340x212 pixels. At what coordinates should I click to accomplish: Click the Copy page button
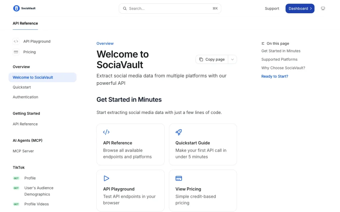coord(212,59)
